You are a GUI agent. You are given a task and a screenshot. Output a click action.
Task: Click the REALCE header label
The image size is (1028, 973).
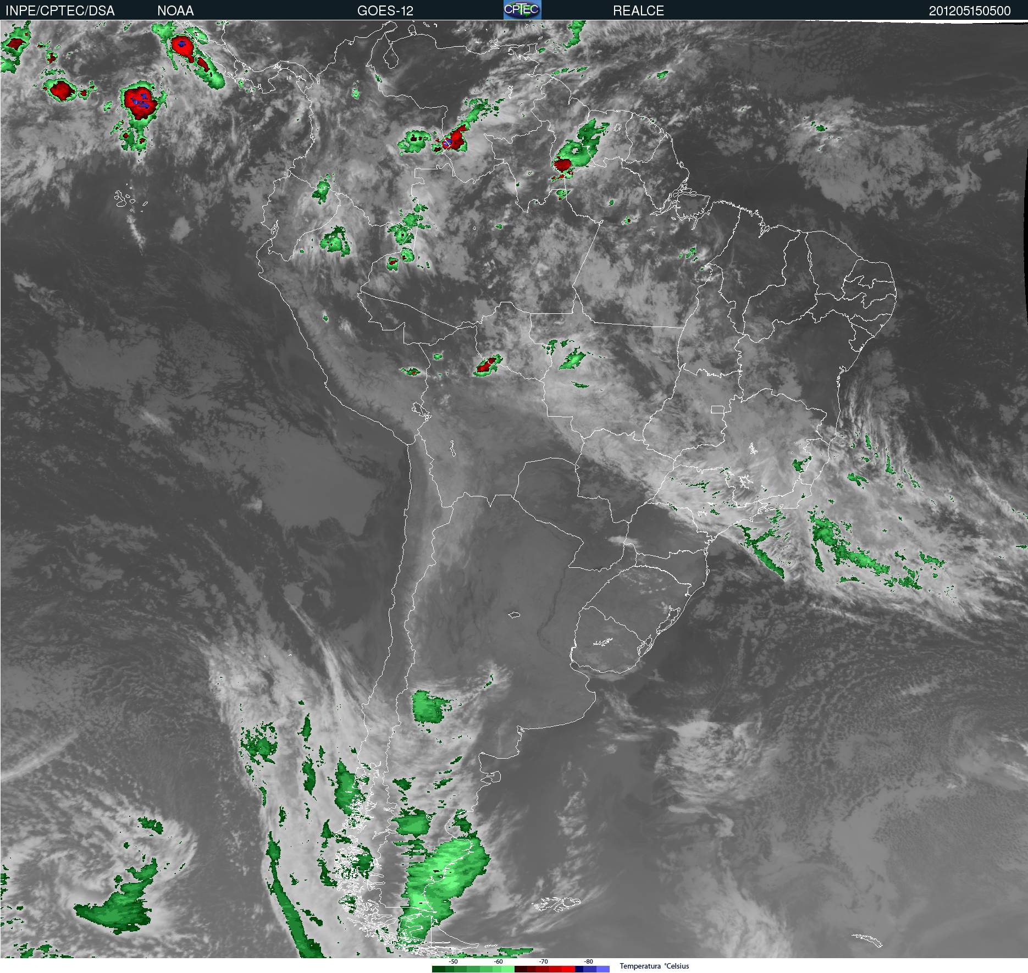[638, 10]
